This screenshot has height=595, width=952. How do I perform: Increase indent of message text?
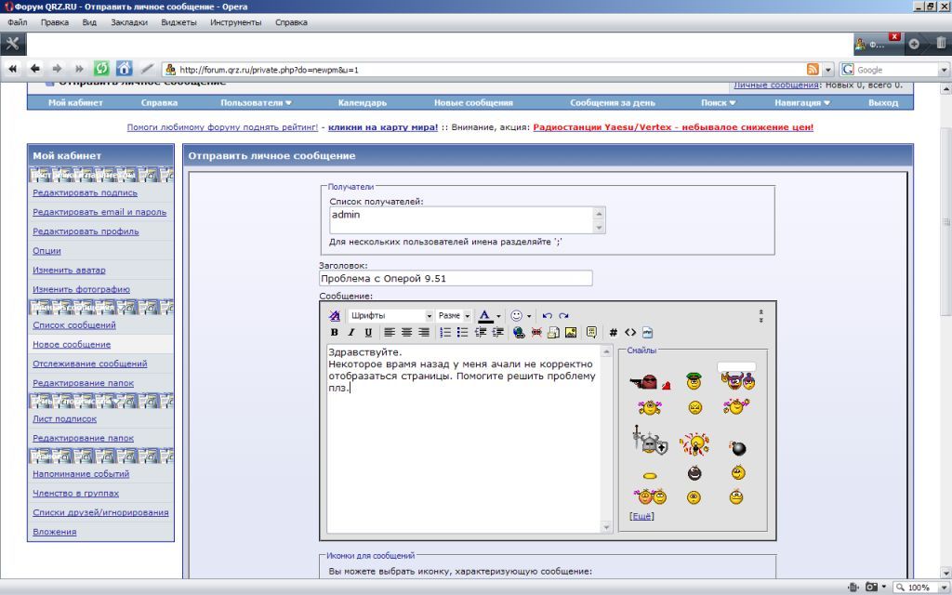point(498,332)
